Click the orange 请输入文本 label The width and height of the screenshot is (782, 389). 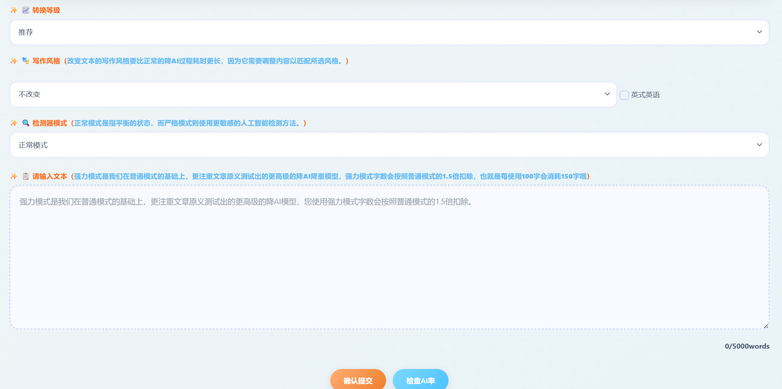[49, 176]
